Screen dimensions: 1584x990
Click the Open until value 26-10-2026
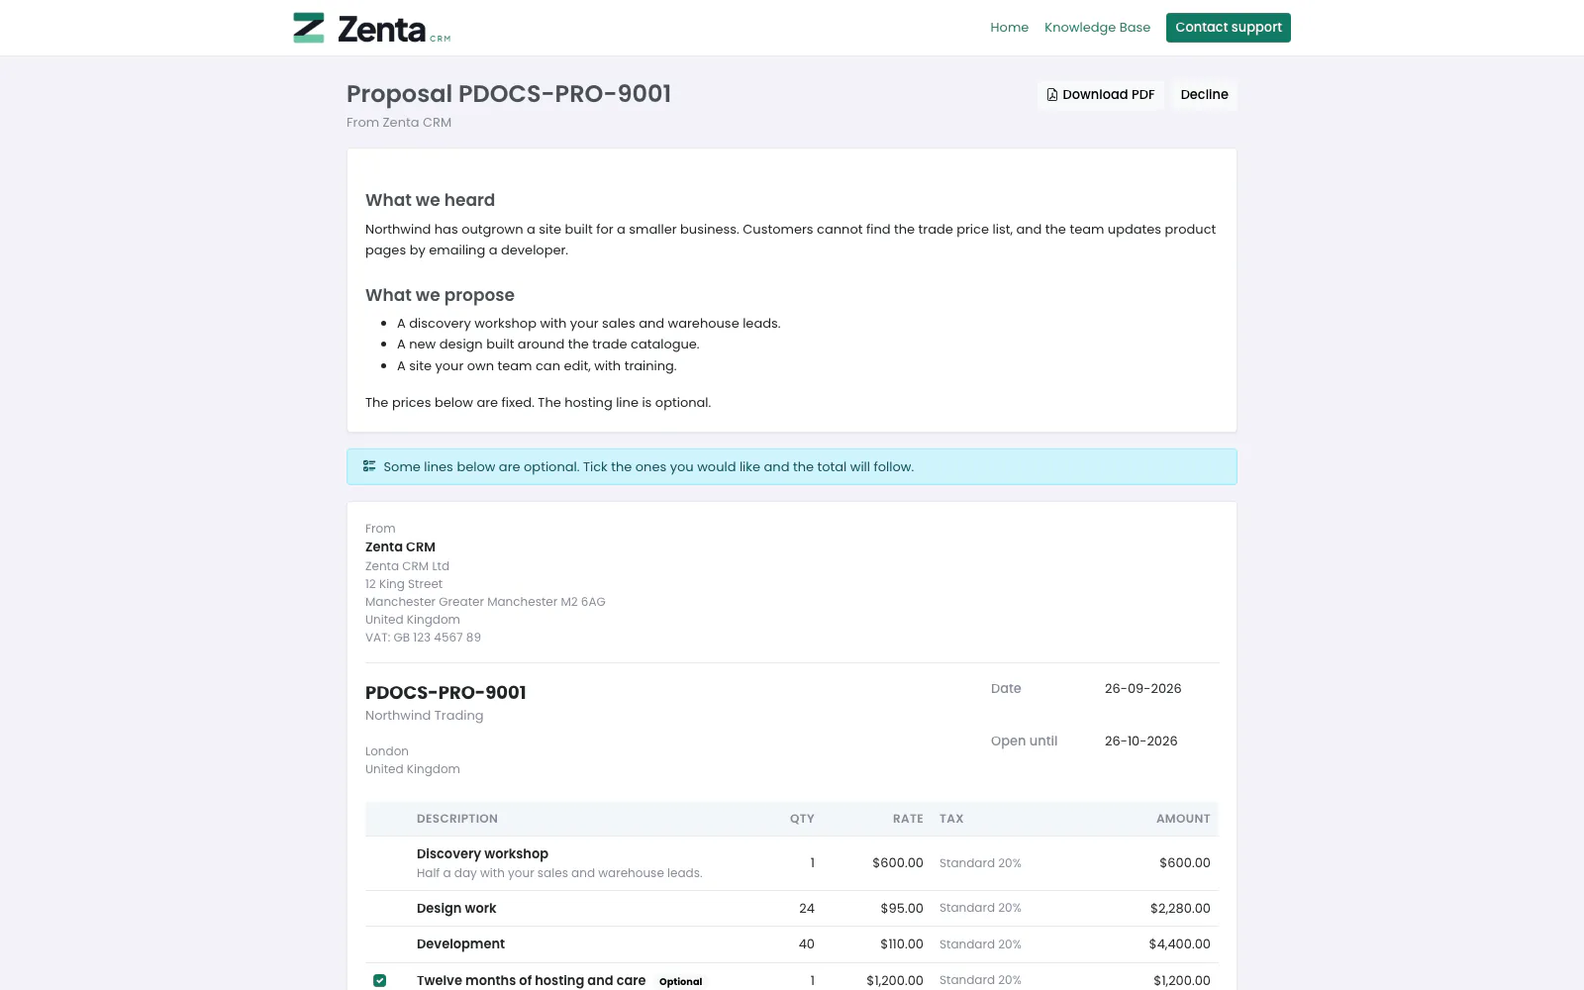click(1140, 742)
